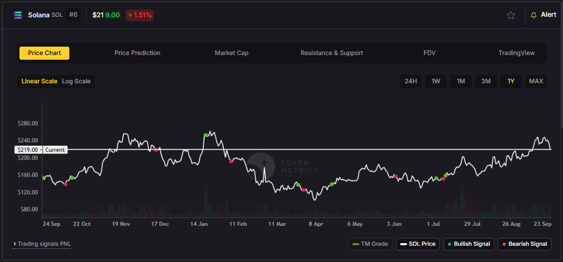Switch to the Price Prediction tab
Viewport: 563px width, 262px height.
point(138,53)
